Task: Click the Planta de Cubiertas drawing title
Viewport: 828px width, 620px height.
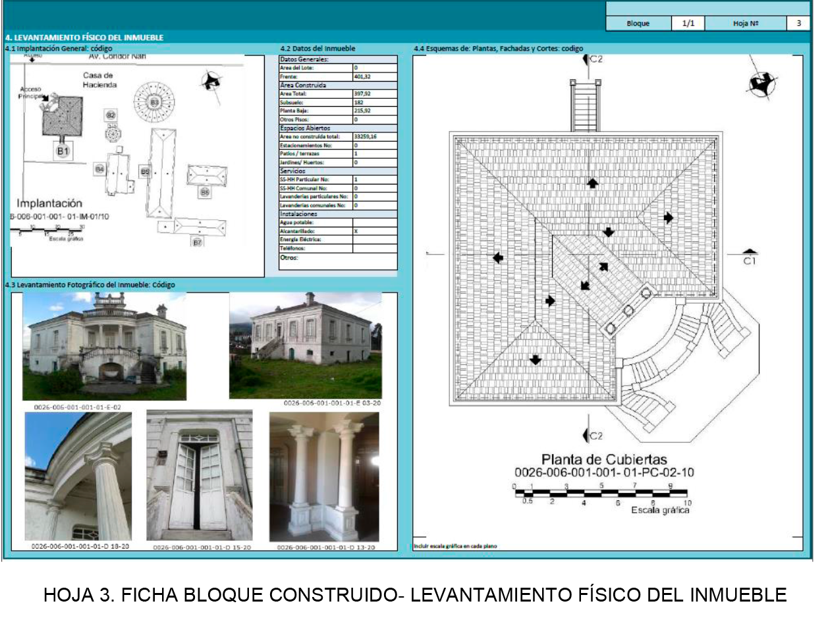Action: tap(605, 459)
